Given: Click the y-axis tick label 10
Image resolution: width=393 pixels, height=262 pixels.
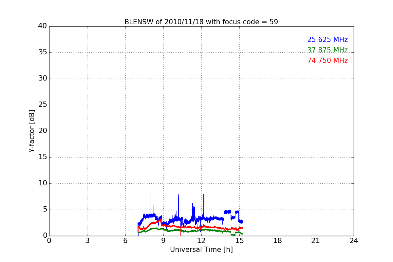Looking at the screenshot, I should pos(43,183).
